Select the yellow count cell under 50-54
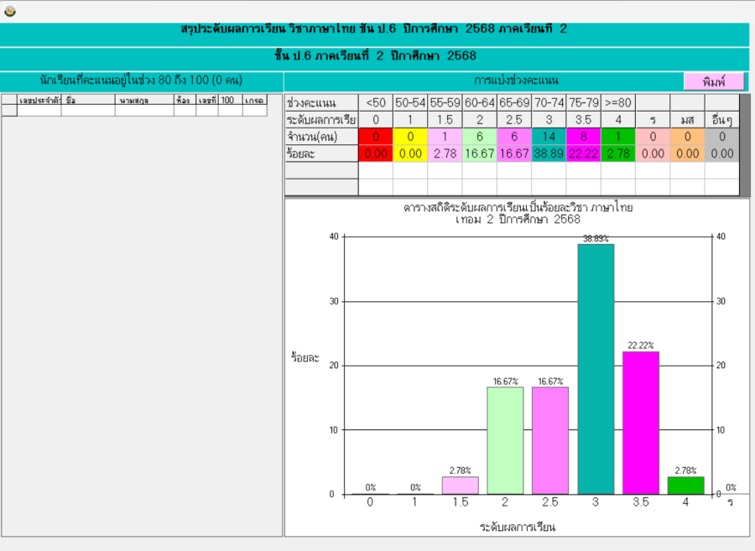The width and height of the screenshot is (755, 551). [410, 137]
